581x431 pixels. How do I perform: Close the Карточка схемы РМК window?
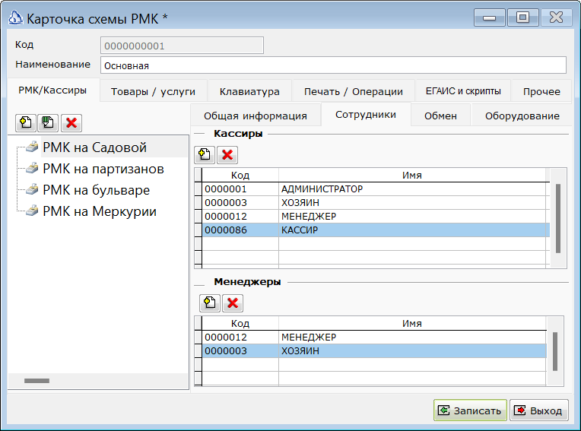[556, 17]
